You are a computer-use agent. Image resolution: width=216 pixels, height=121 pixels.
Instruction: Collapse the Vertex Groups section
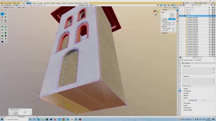pos(187,66)
